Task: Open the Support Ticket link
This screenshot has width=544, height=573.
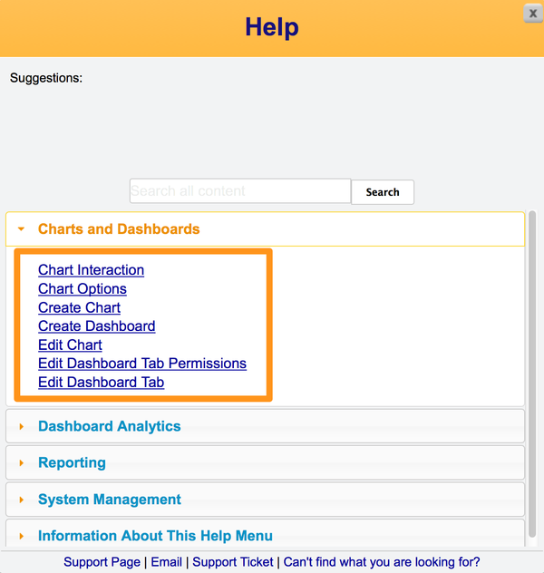Action: coord(233,562)
